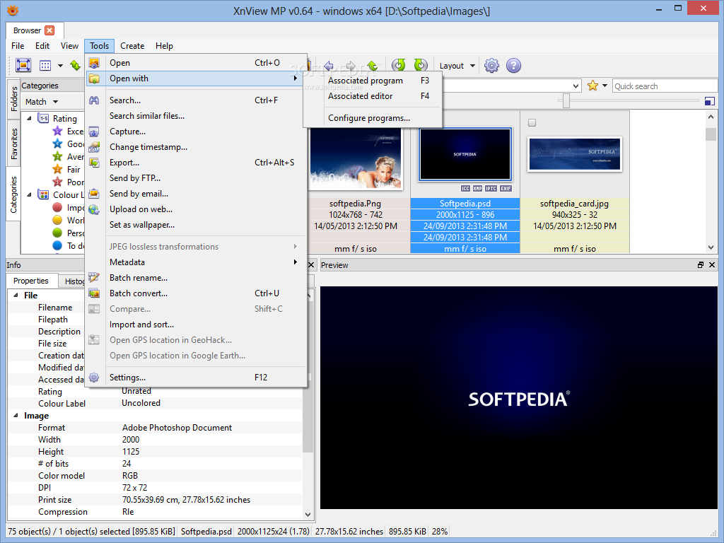The width and height of the screenshot is (724, 543).
Task: Select the Properties tab in Info panel
Action: pos(31,281)
